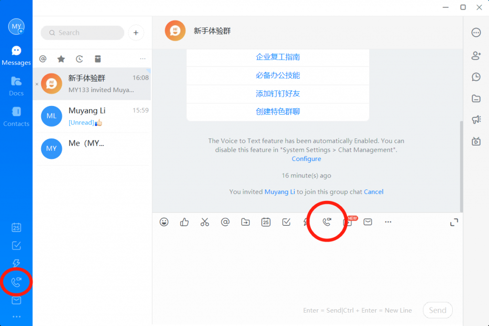Expand more items in left sidebar

pyautogui.click(x=16, y=316)
